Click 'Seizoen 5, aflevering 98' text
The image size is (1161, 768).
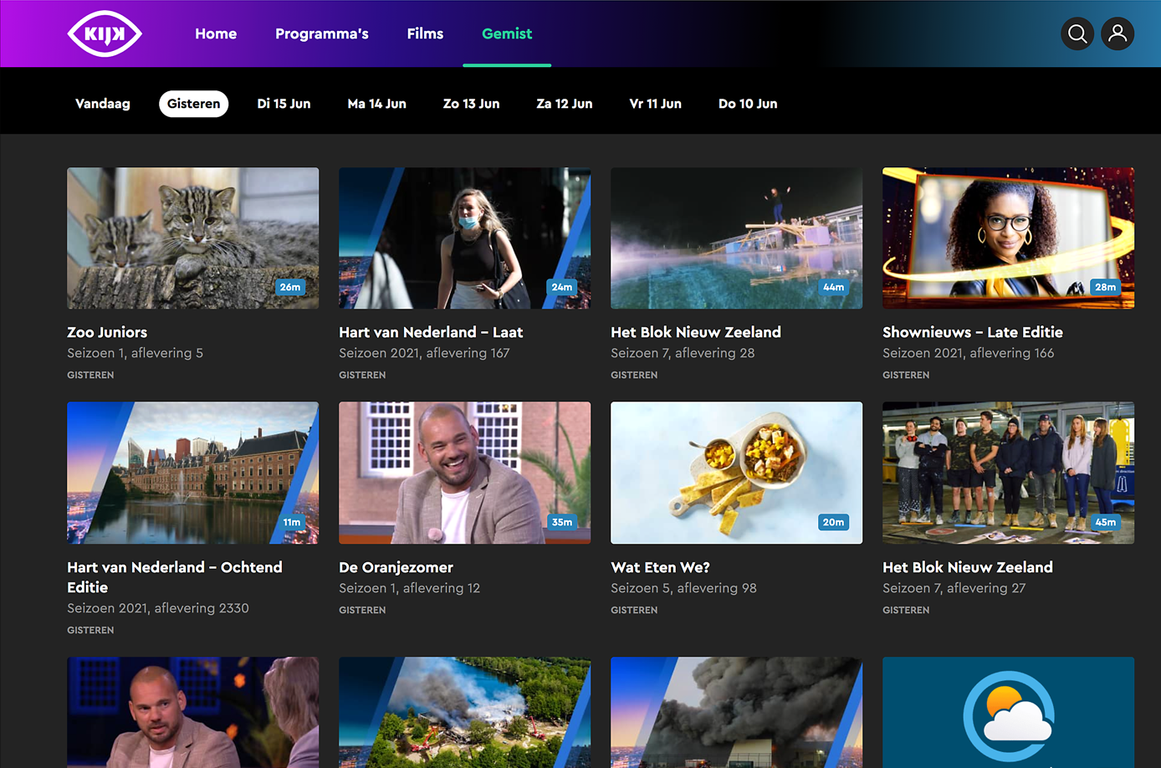(x=683, y=588)
